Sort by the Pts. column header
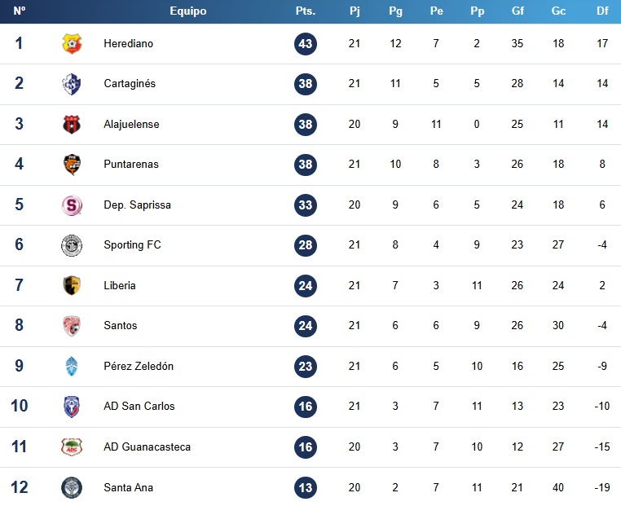The height and width of the screenshot is (506, 621). (x=306, y=11)
